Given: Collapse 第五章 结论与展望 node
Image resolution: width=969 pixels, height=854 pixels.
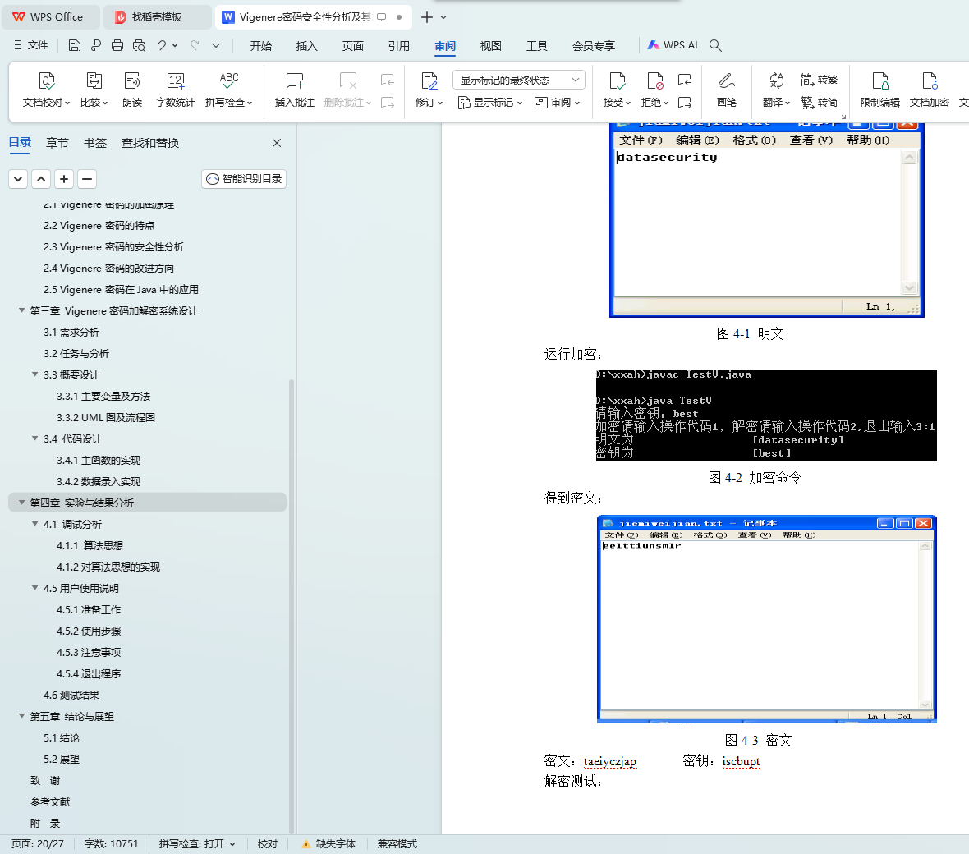Looking at the screenshot, I should tap(21, 716).
